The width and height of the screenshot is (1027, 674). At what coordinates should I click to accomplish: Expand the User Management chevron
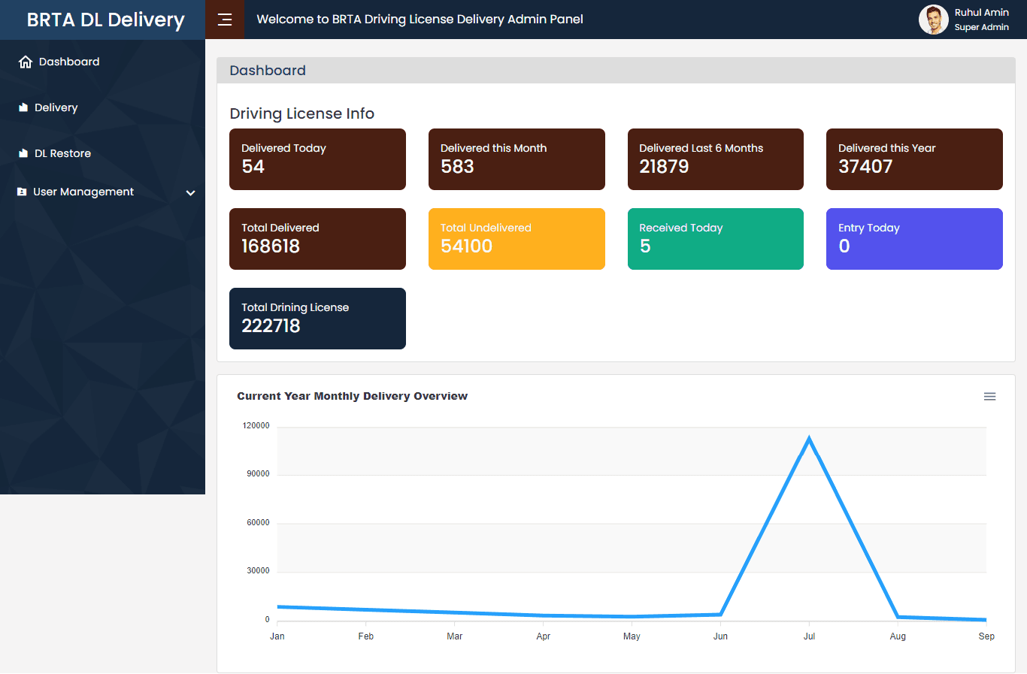coord(191,193)
